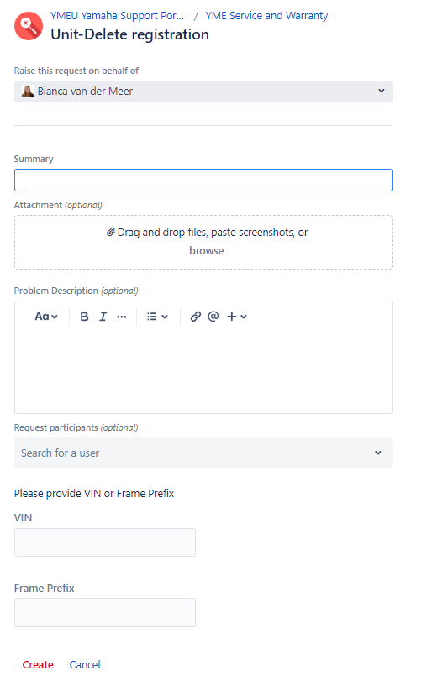Open YME Service and Warranty breadcrumb
Image resolution: width=427 pixels, height=681 pixels.
[266, 16]
